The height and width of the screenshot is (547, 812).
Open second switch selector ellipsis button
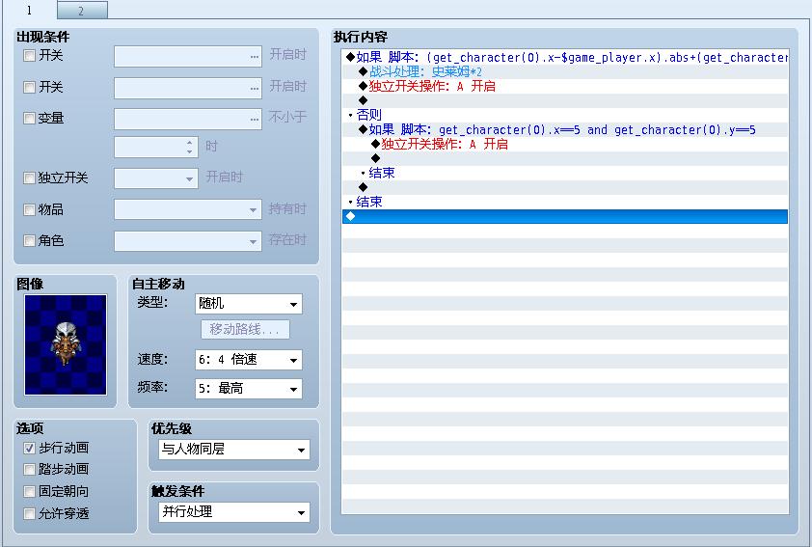(x=254, y=88)
